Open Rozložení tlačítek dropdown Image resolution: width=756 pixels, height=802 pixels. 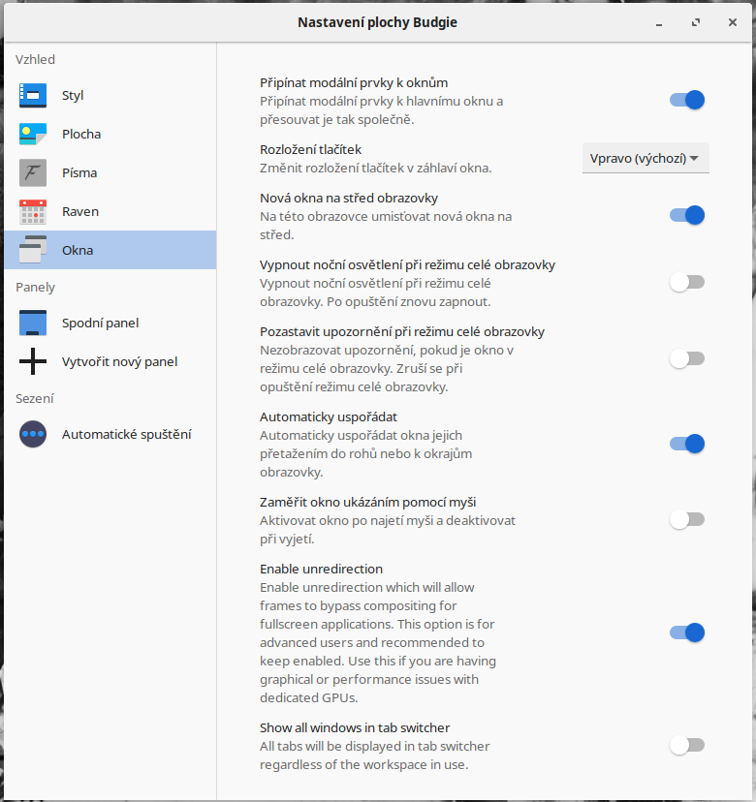(646, 158)
